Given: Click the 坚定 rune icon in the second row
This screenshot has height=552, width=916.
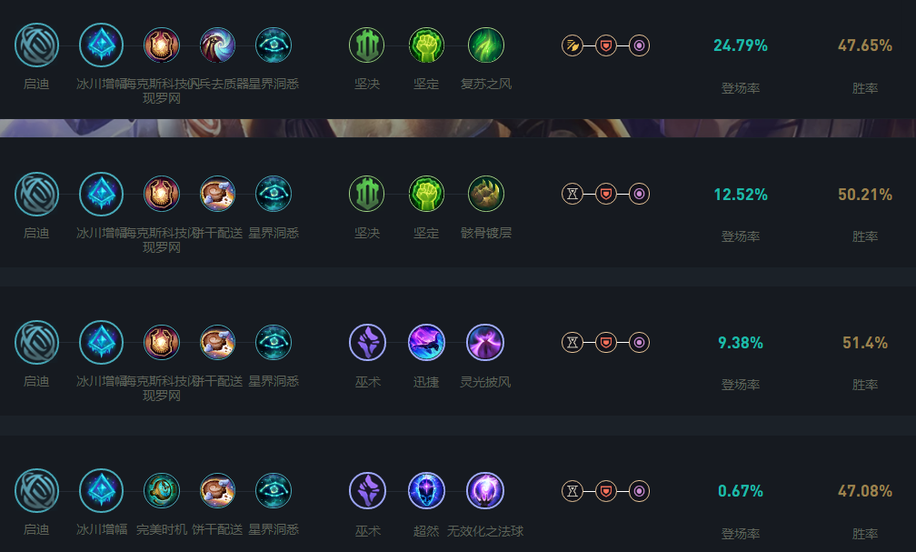Looking at the screenshot, I should (427, 193).
